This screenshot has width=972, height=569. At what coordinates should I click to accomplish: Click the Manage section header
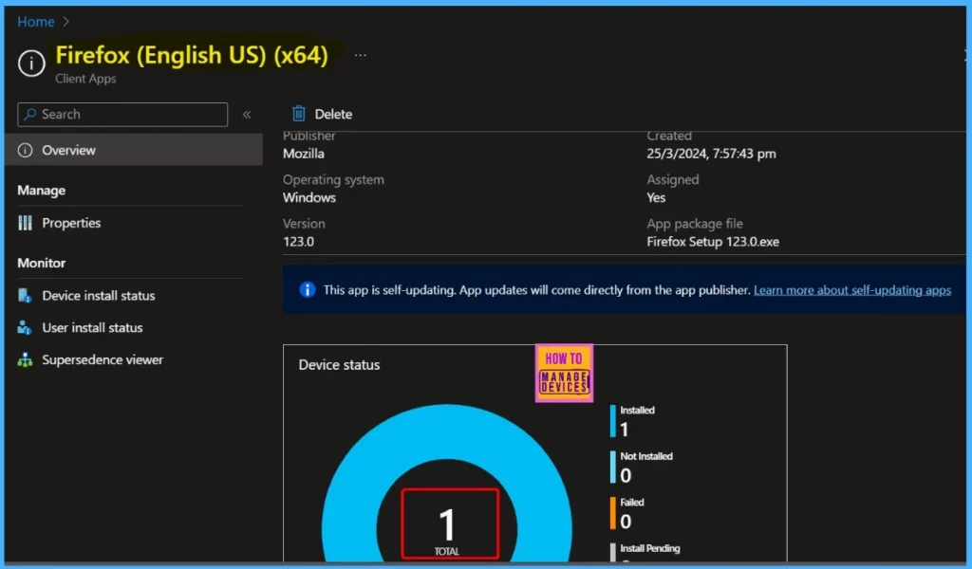click(x=41, y=190)
